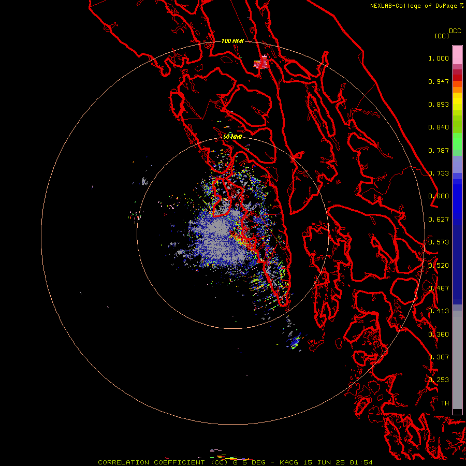Click the 0.253 scale value

pyautogui.click(x=439, y=380)
